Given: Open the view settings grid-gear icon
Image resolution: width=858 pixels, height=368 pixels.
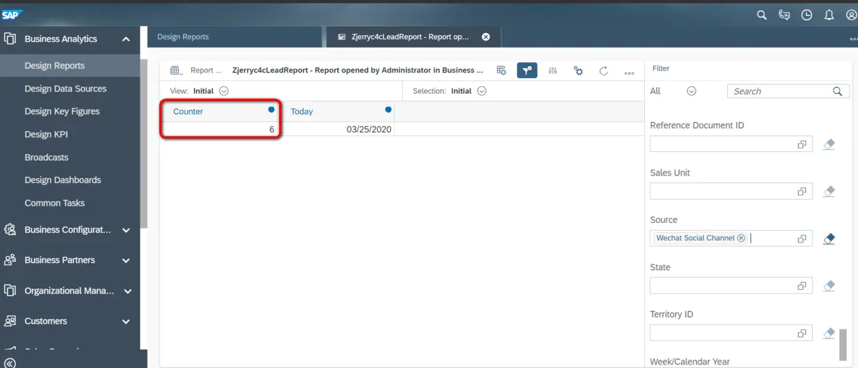Looking at the screenshot, I should click(x=502, y=70).
